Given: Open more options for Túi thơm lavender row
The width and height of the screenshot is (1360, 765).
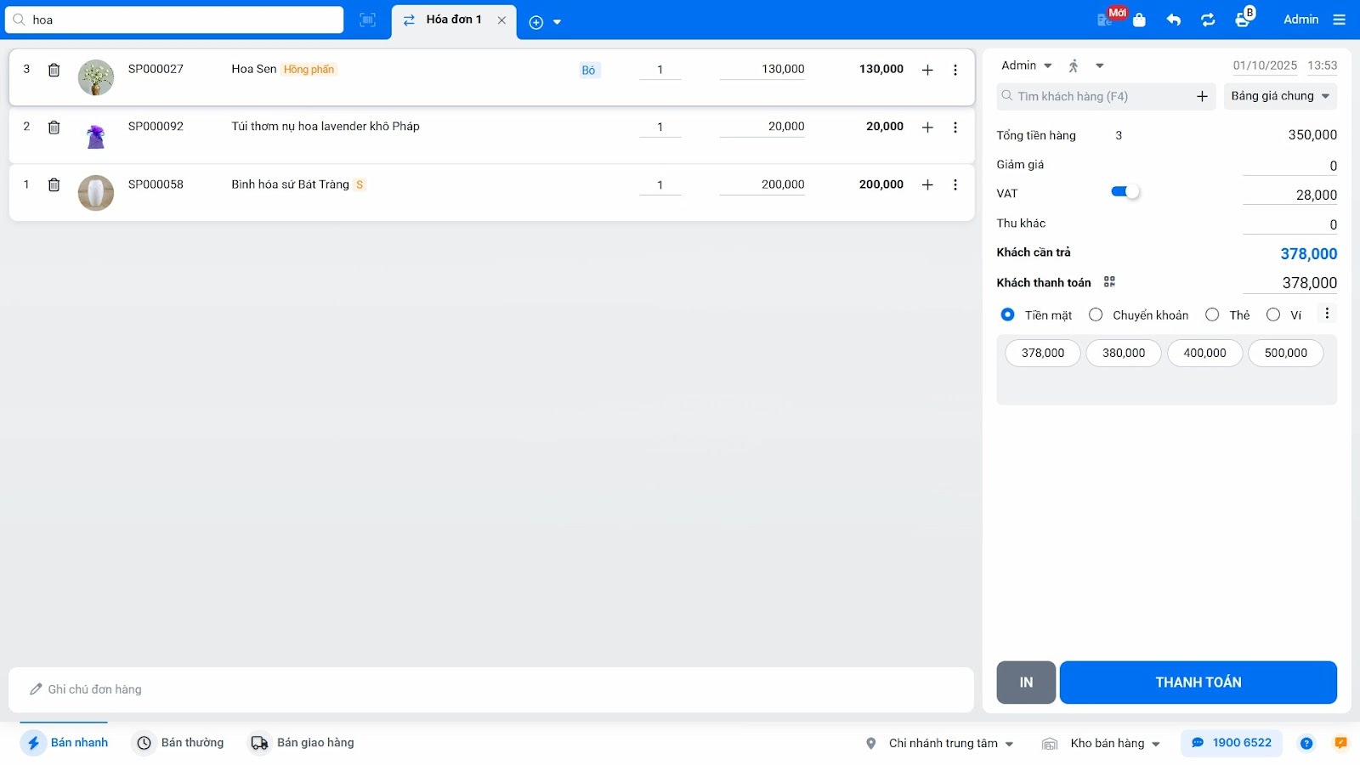Looking at the screenshot, I should [x=955, y=127].
